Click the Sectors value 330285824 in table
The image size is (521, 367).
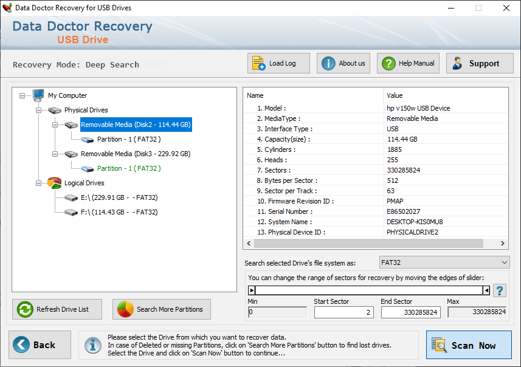(404, 170)
